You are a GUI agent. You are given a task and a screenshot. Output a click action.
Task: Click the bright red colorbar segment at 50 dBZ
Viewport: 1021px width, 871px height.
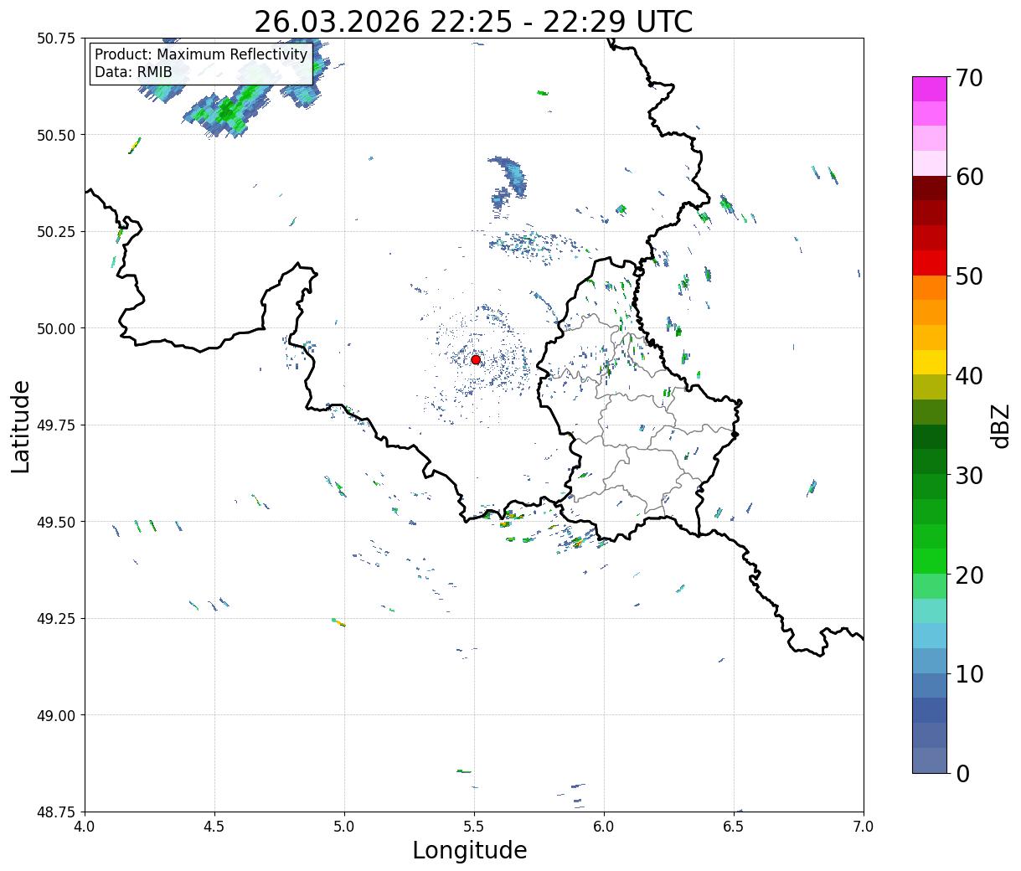coord(930,263)
